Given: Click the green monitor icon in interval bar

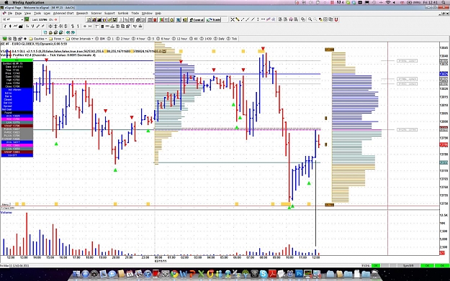Looking at the screenshot, I should pyautogui.click(x=4, y=39).
